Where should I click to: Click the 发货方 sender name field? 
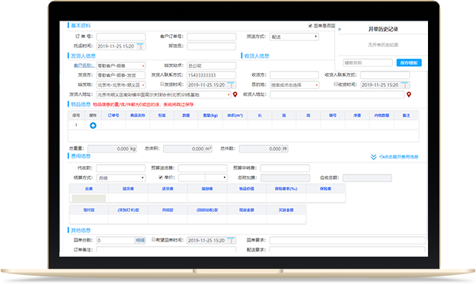(121, 75)
